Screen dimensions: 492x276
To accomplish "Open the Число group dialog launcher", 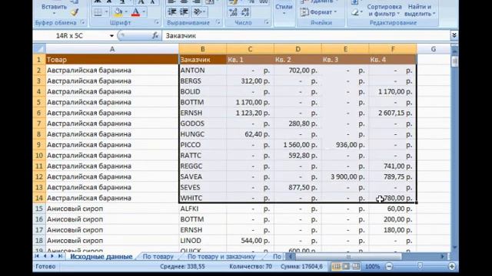I will [x=267, y=22].
